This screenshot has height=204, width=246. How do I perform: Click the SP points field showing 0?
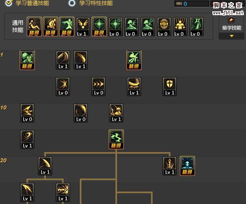click(192, 4)
